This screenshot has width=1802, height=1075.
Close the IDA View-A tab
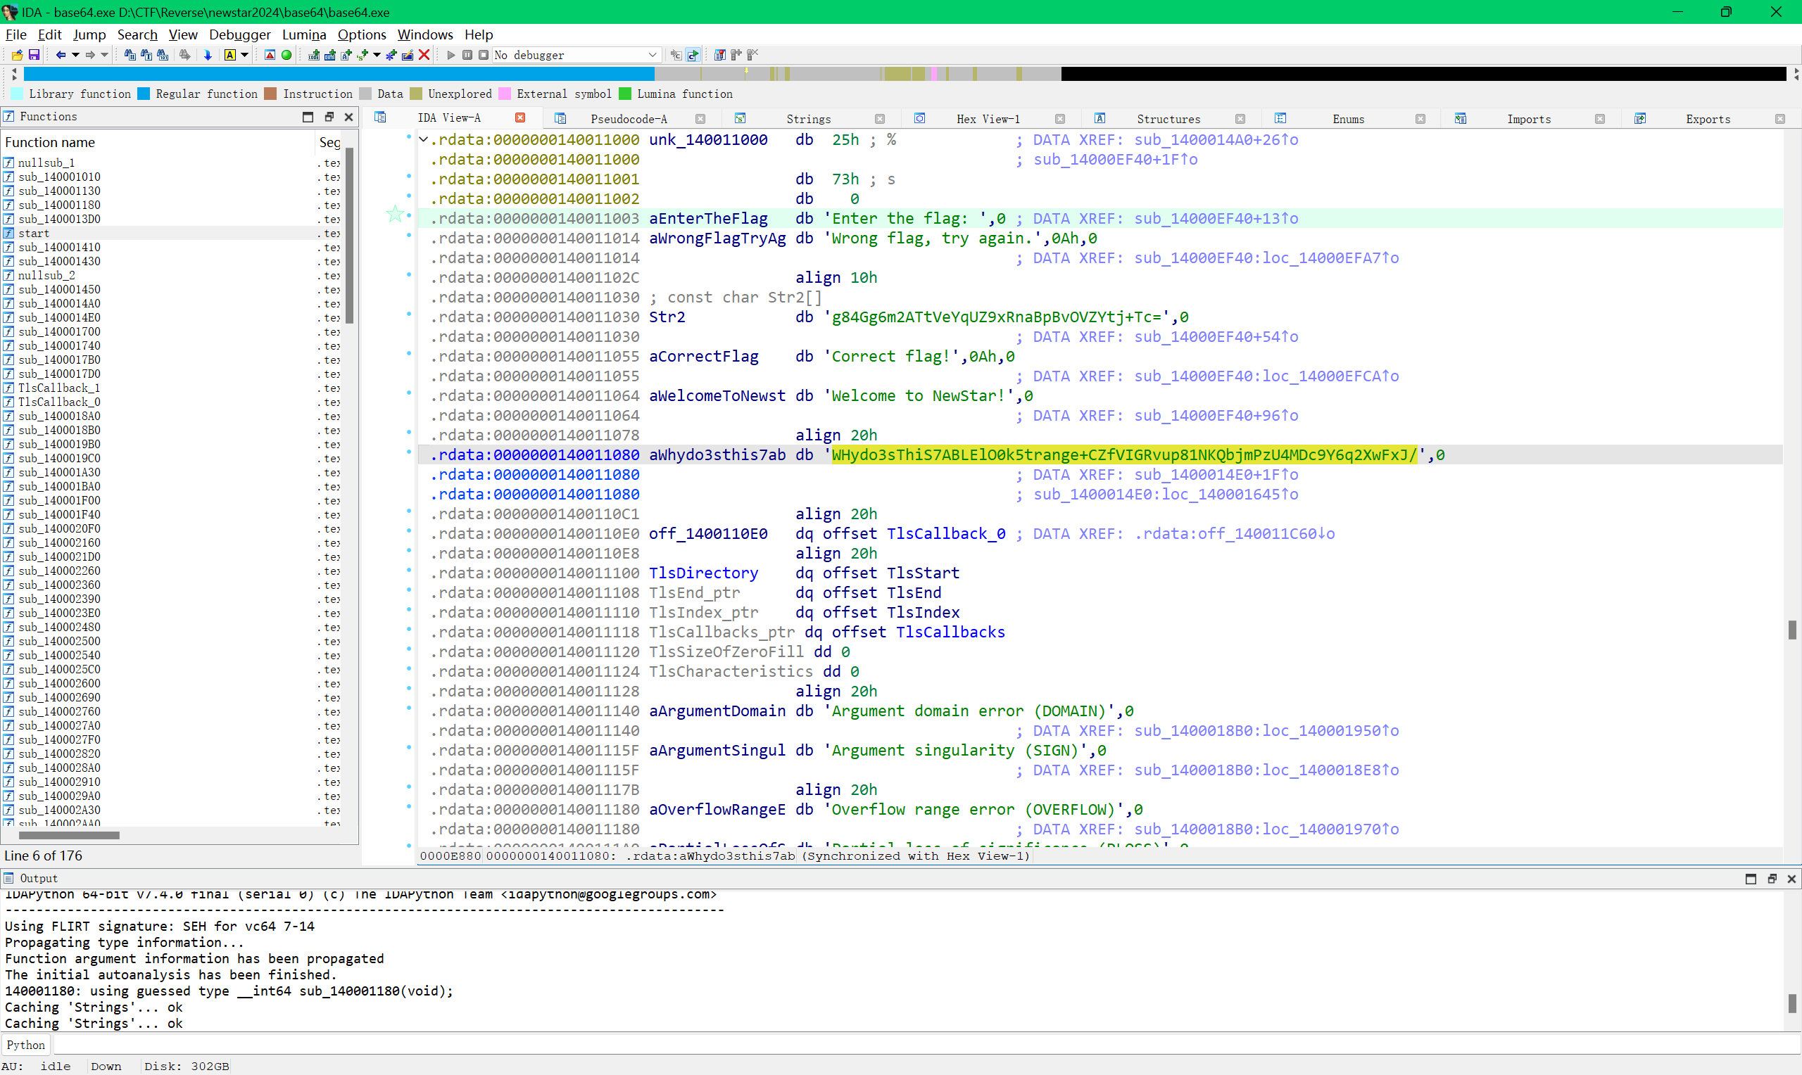click(x=520, y=117)
